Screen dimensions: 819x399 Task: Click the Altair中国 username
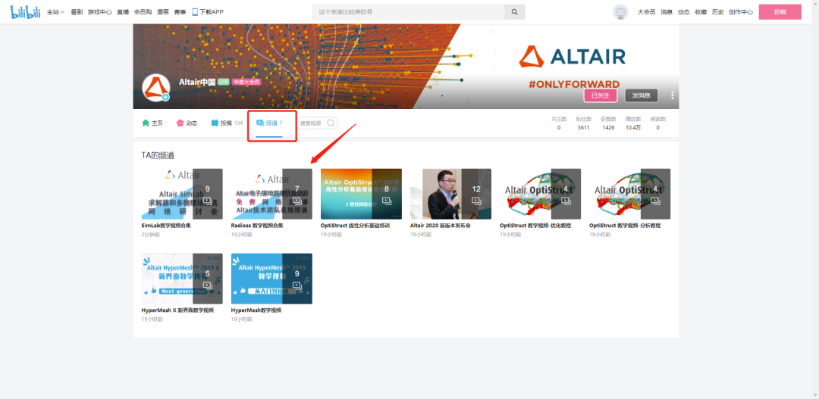[197, 82]
